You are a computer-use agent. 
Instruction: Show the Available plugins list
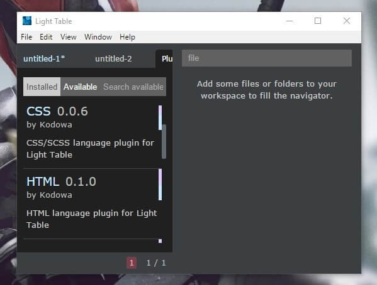81,87
